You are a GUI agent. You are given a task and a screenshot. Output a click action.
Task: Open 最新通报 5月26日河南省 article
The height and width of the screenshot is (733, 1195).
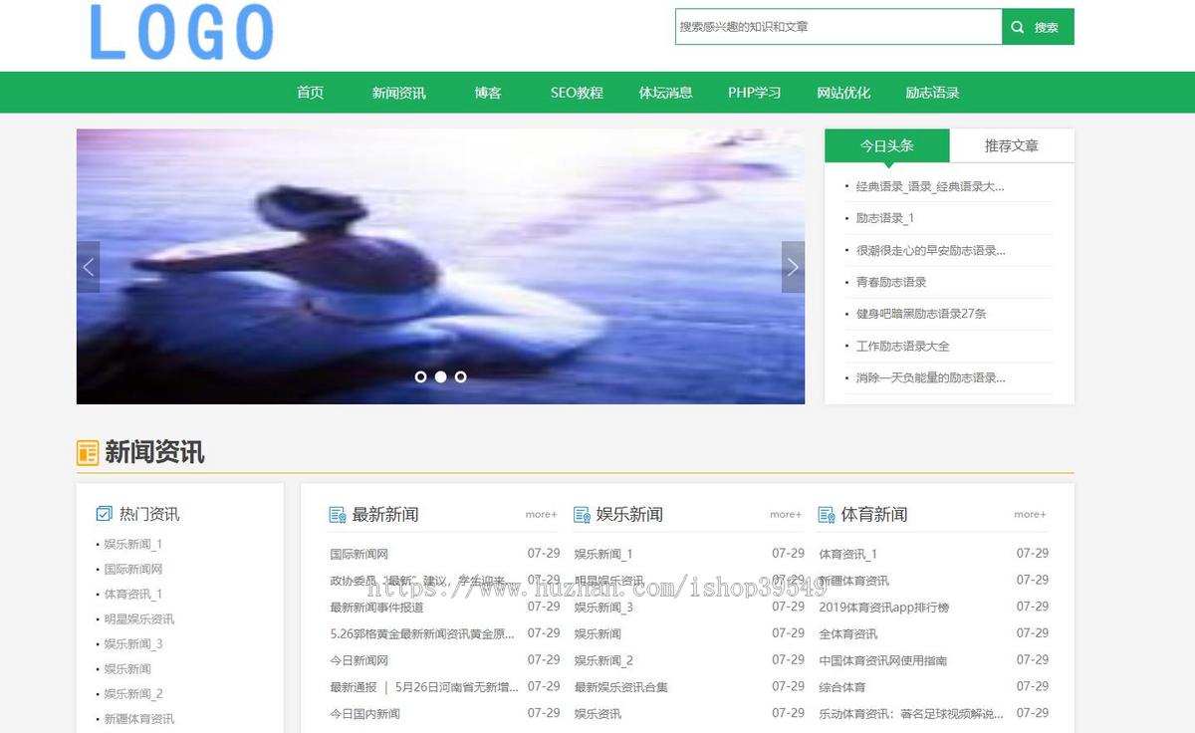424,687
